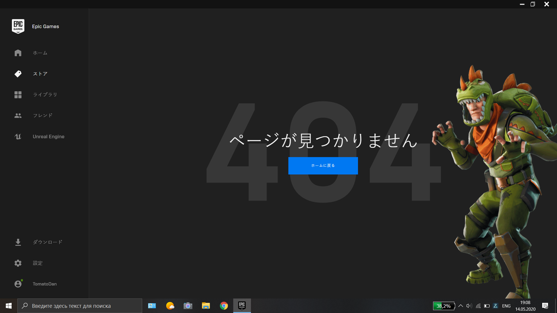Click the Epic Games taskbar icon

click(x=242, y=306)
